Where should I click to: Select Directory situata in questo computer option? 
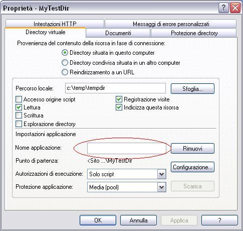pyautogui.click(x=65, y=53)
